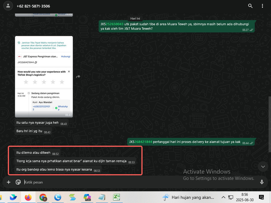The image size is (271, 203).
Task: Open the Windows notification center icon
Action: tap(261, 197)
